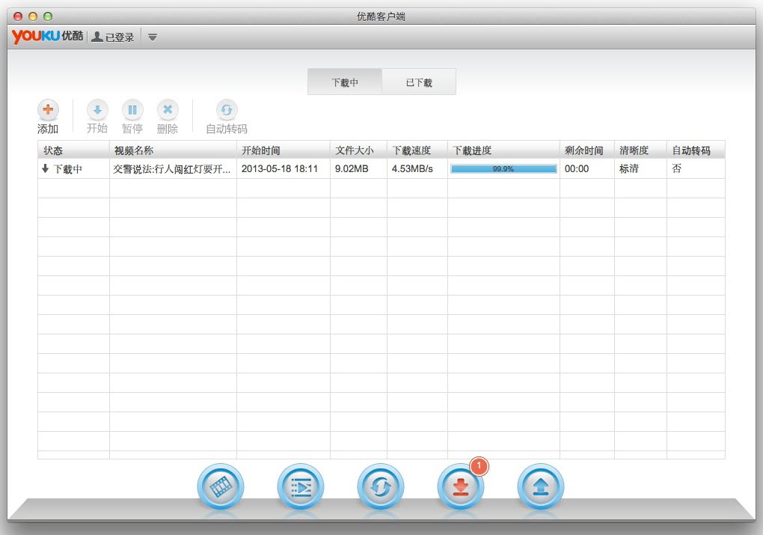The height and width of the screenshot is (535, 763).
Task: Sort by 视频名称 column header
Action: point(173,150)
